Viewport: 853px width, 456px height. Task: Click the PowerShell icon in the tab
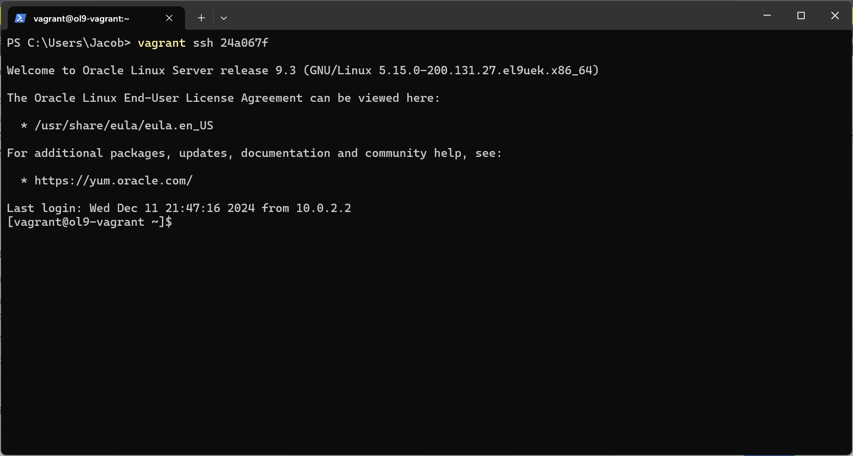[x=20, y=18]
